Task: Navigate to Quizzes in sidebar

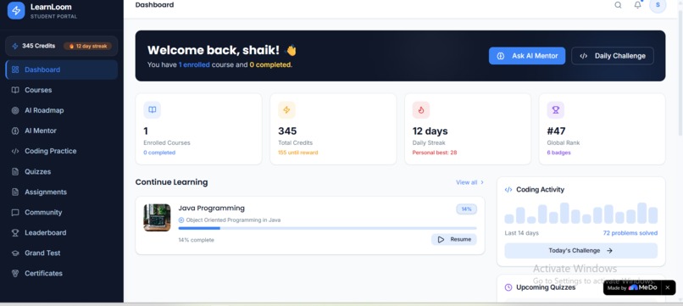Action: point(61,172)
